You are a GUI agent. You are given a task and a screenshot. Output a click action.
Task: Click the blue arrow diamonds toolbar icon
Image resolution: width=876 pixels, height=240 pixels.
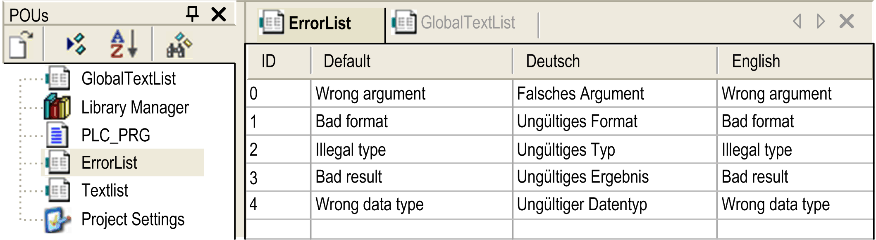tap(76, 44)
